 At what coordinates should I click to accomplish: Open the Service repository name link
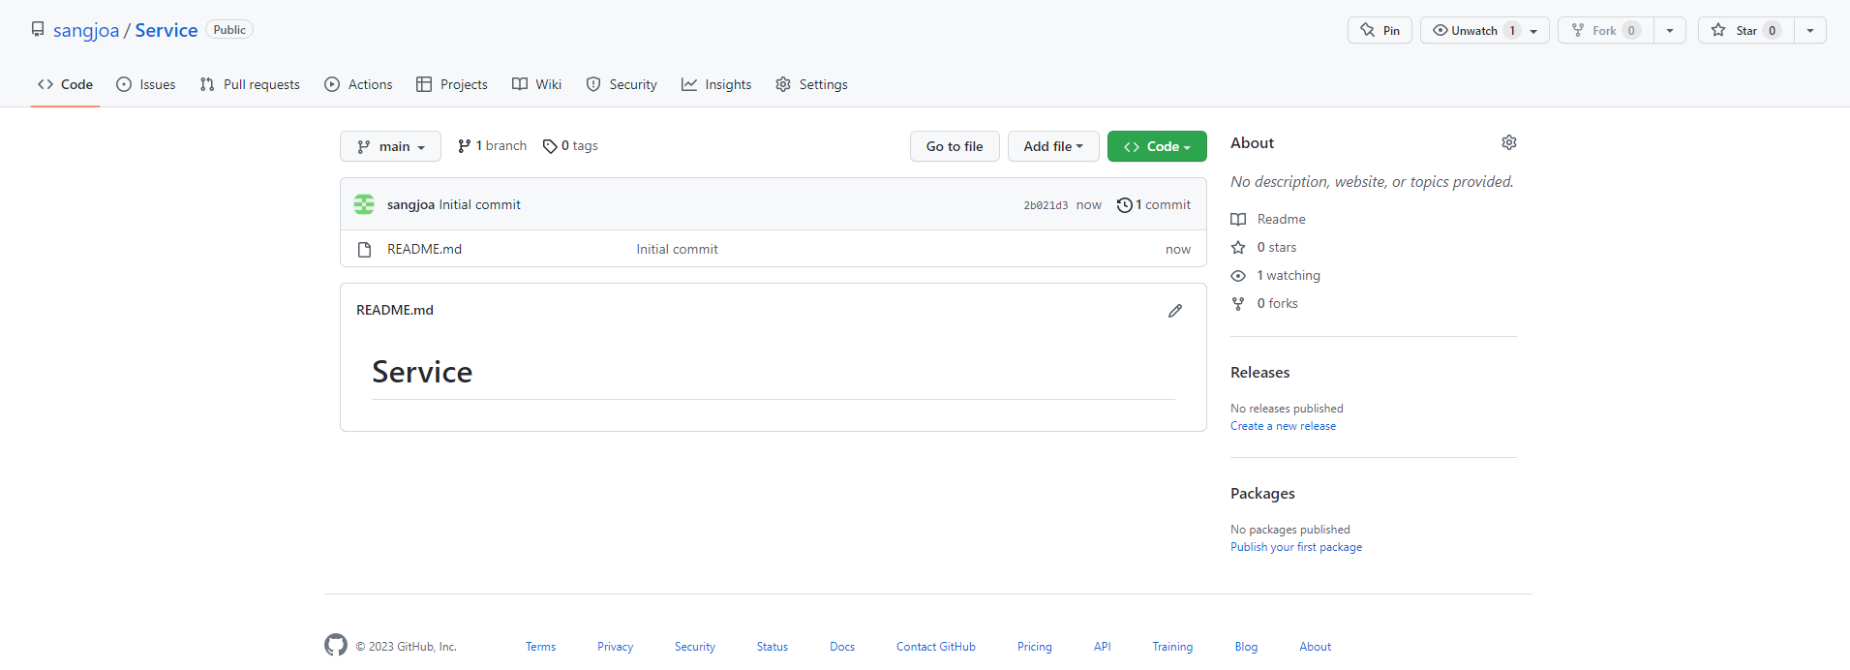[167, 30]
